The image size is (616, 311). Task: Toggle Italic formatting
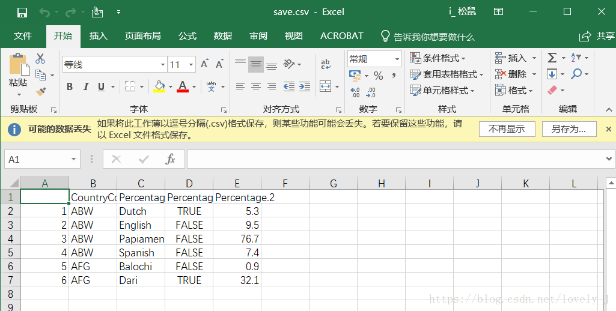pyautogui.click(x=86, y=87)
